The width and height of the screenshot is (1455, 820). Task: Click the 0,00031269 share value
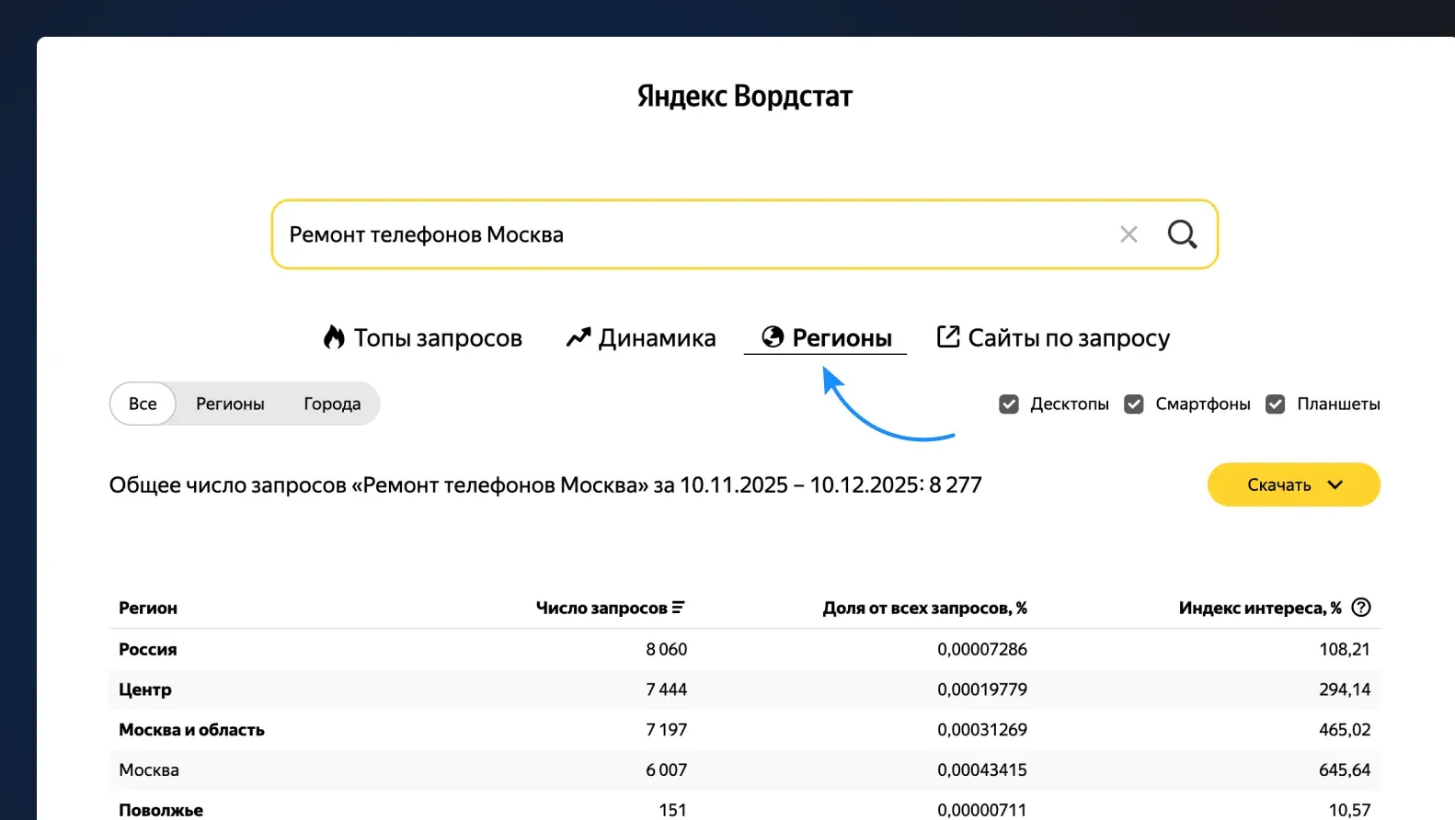982,730
